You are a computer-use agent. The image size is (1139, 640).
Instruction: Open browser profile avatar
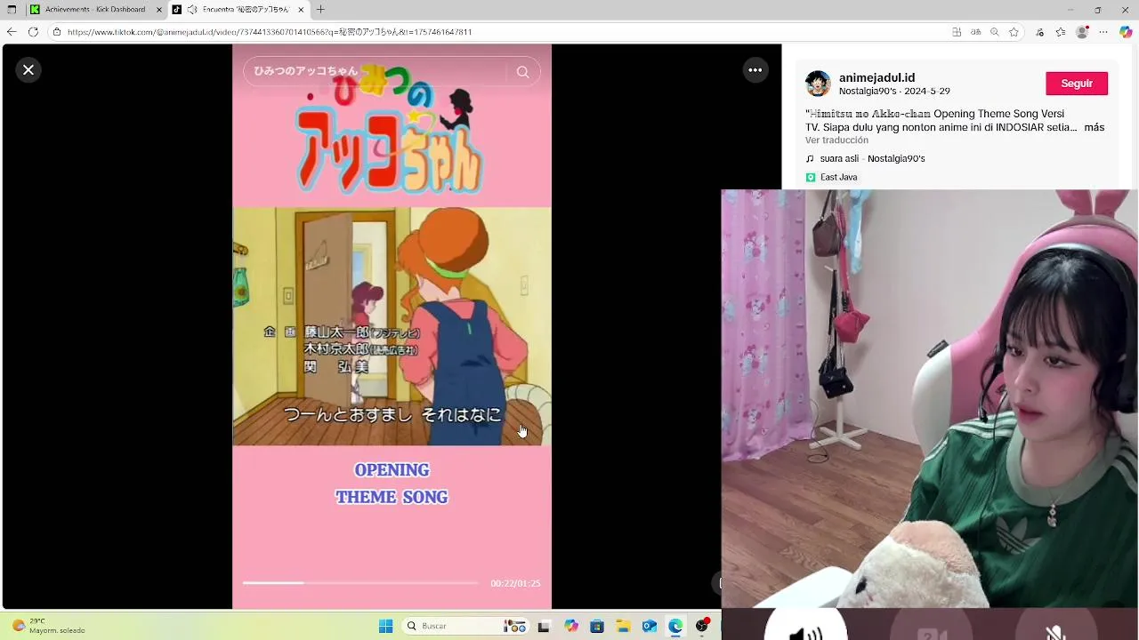tap(1082, 32)
